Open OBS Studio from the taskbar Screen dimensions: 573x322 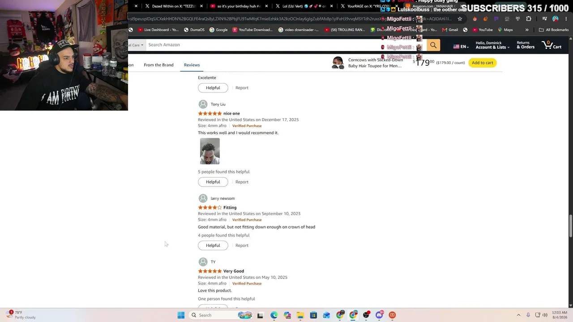pyautogui.click(x=366, y=315)
